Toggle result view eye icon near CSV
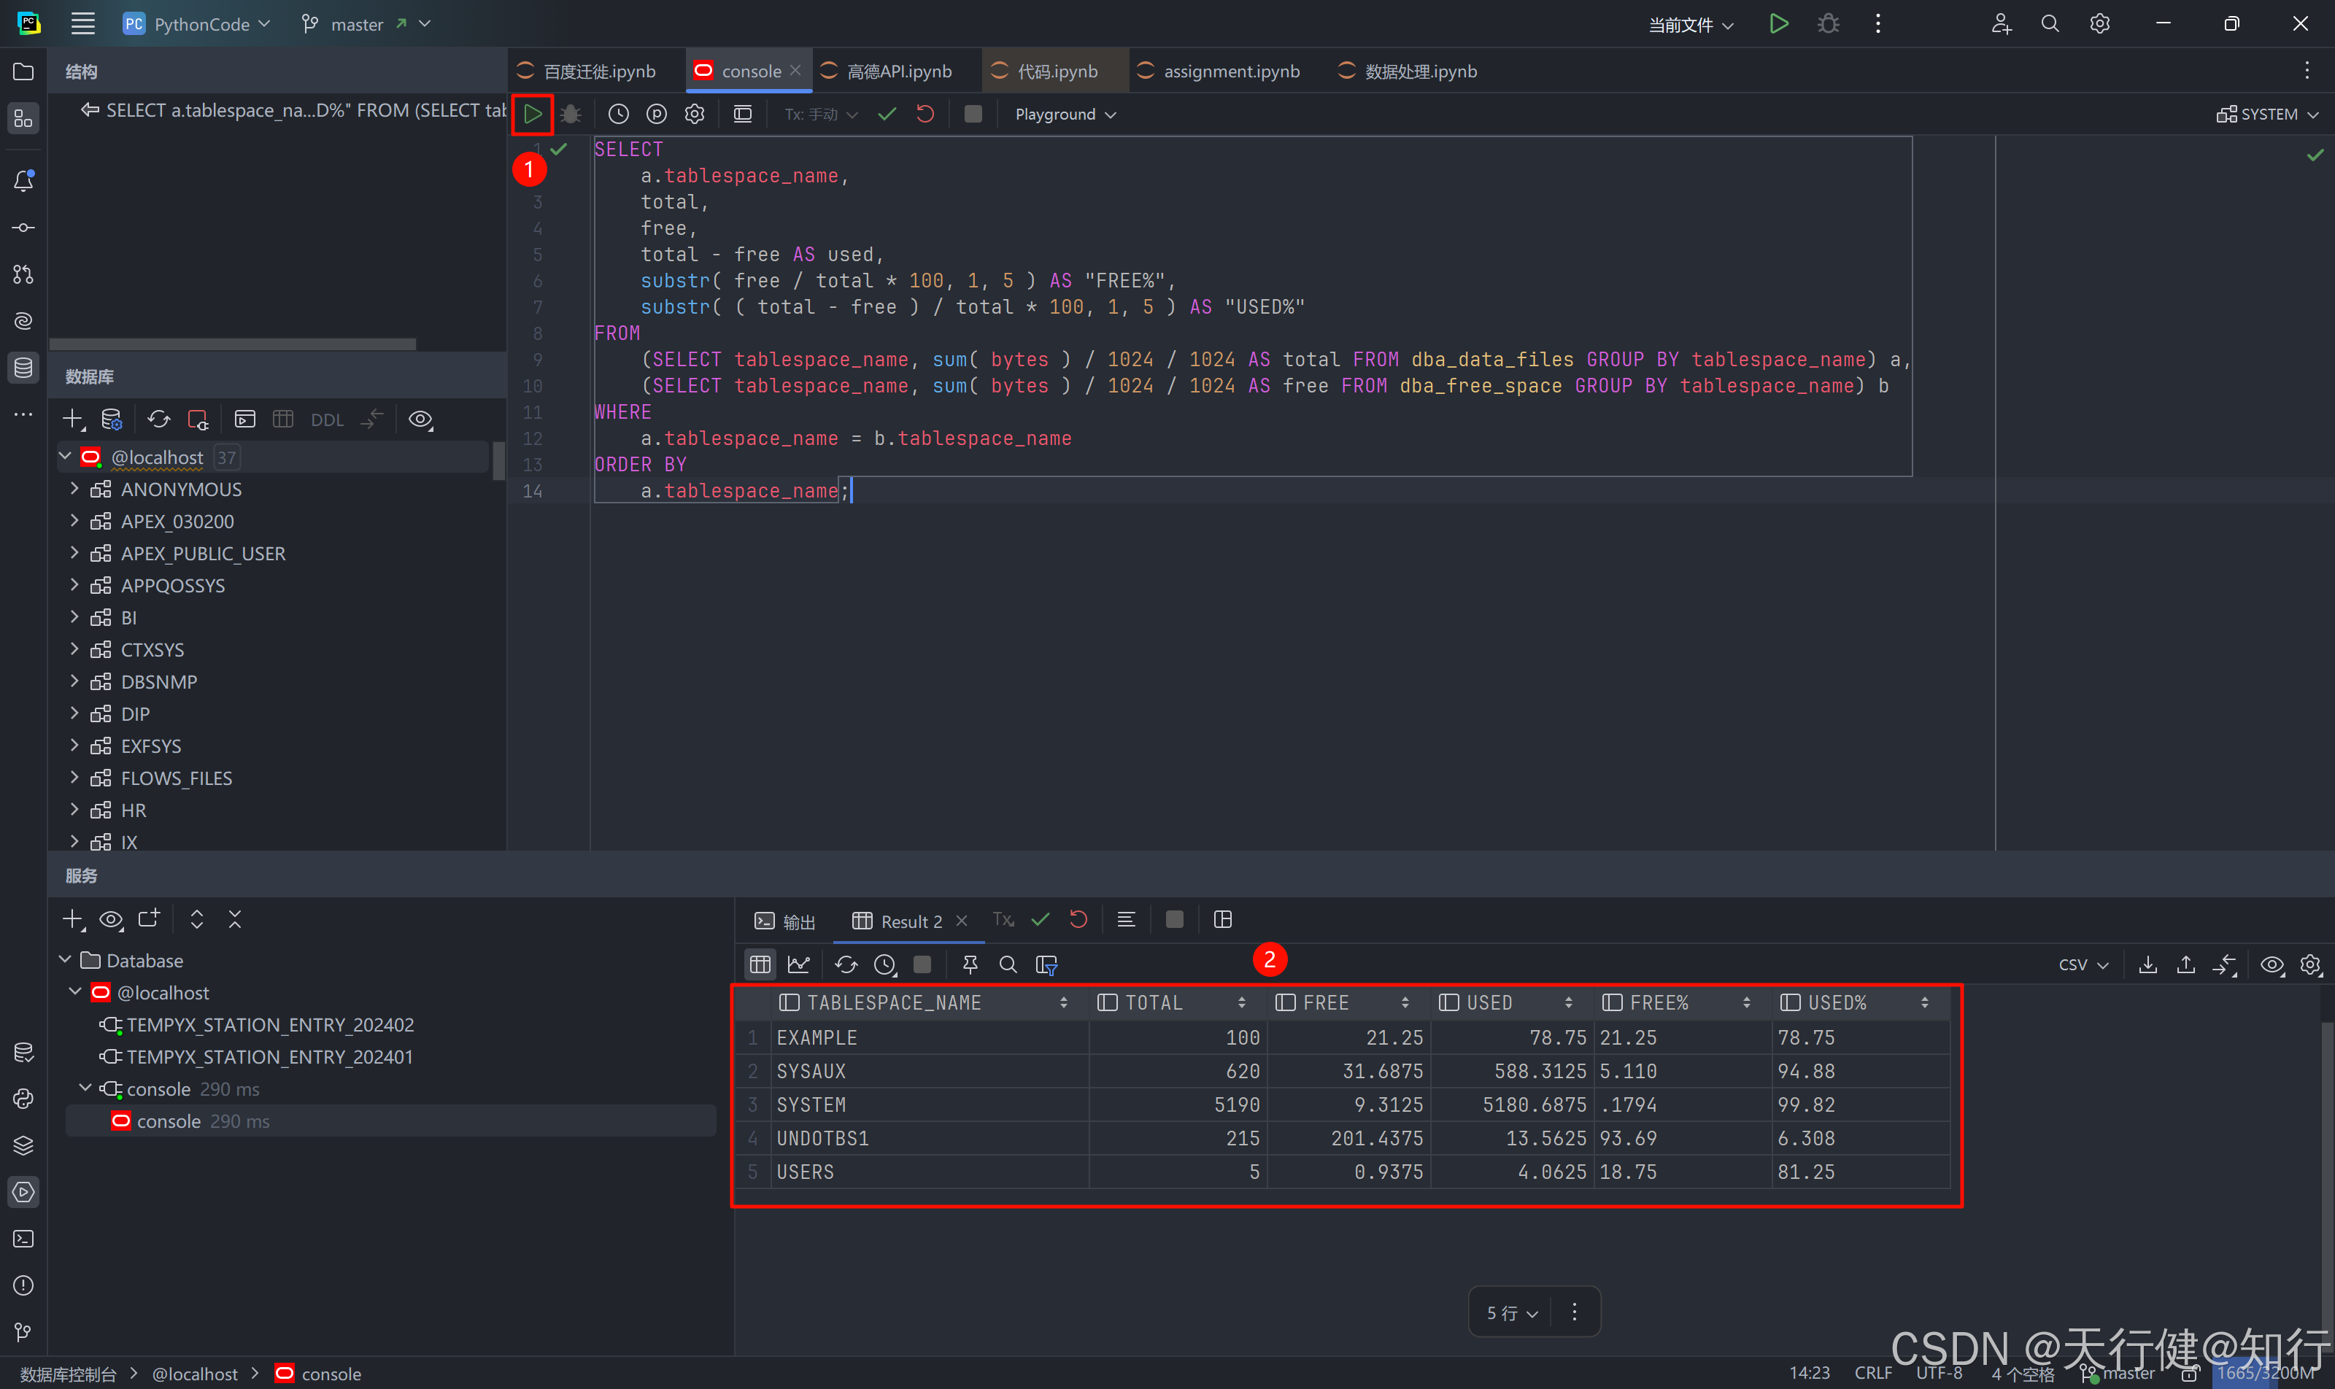The width and height of the screenshot is (2335, 1389). click(2272, 964)
